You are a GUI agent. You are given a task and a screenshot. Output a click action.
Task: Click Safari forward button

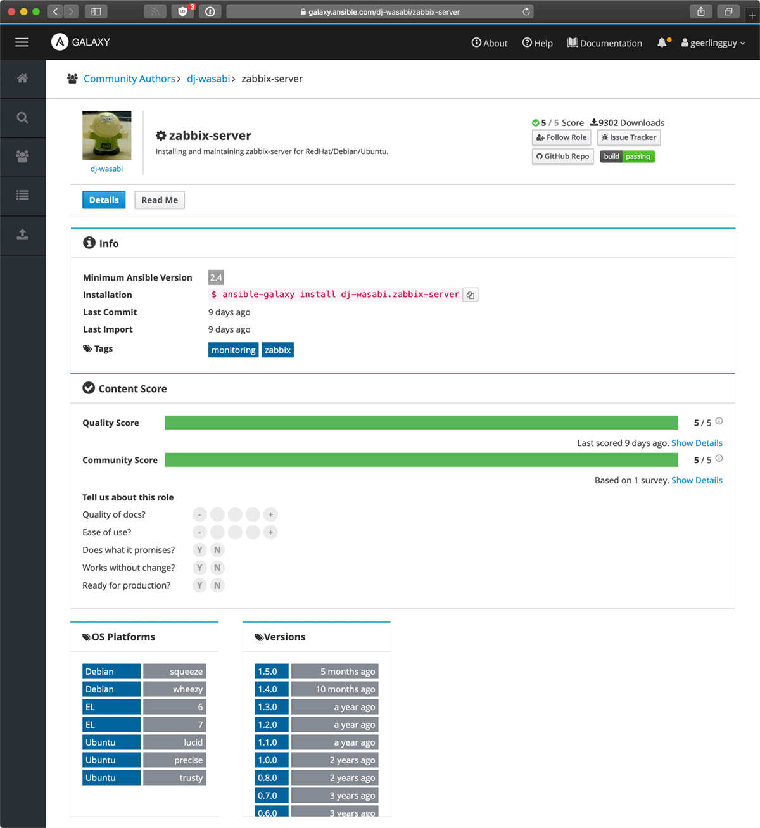(x=71, y=11)
